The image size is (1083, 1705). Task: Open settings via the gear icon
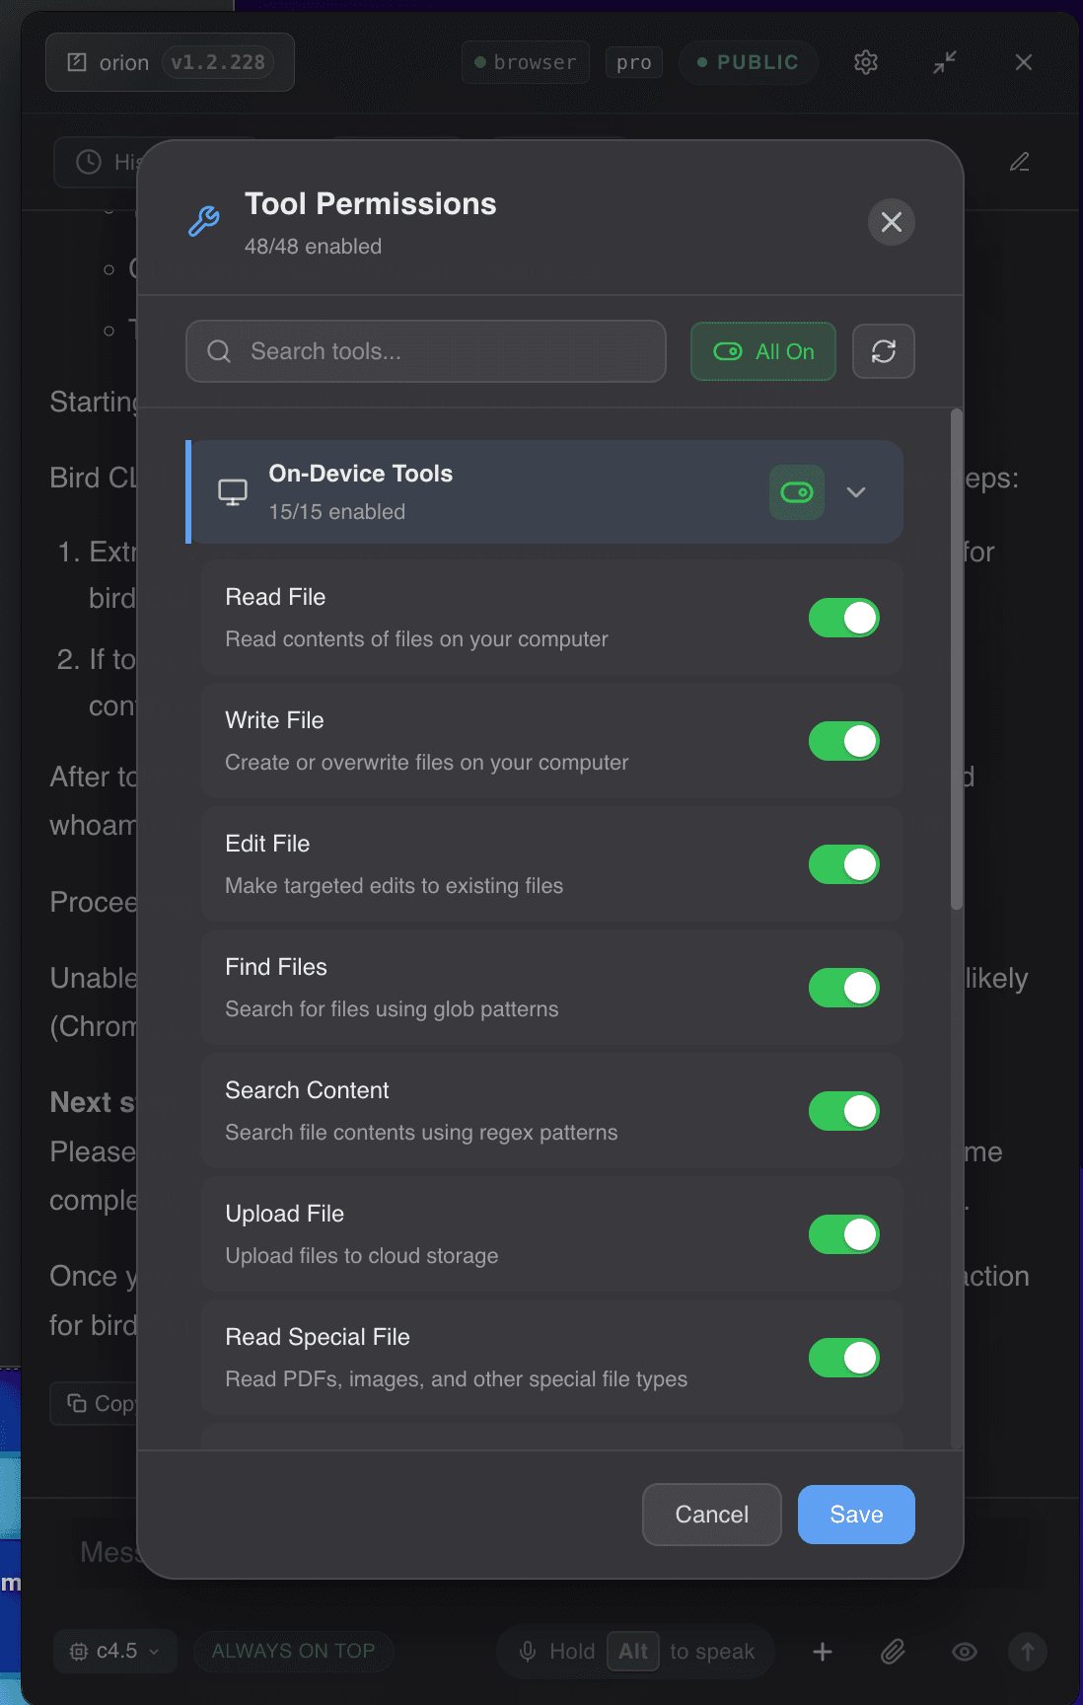(x=865, y=62)
